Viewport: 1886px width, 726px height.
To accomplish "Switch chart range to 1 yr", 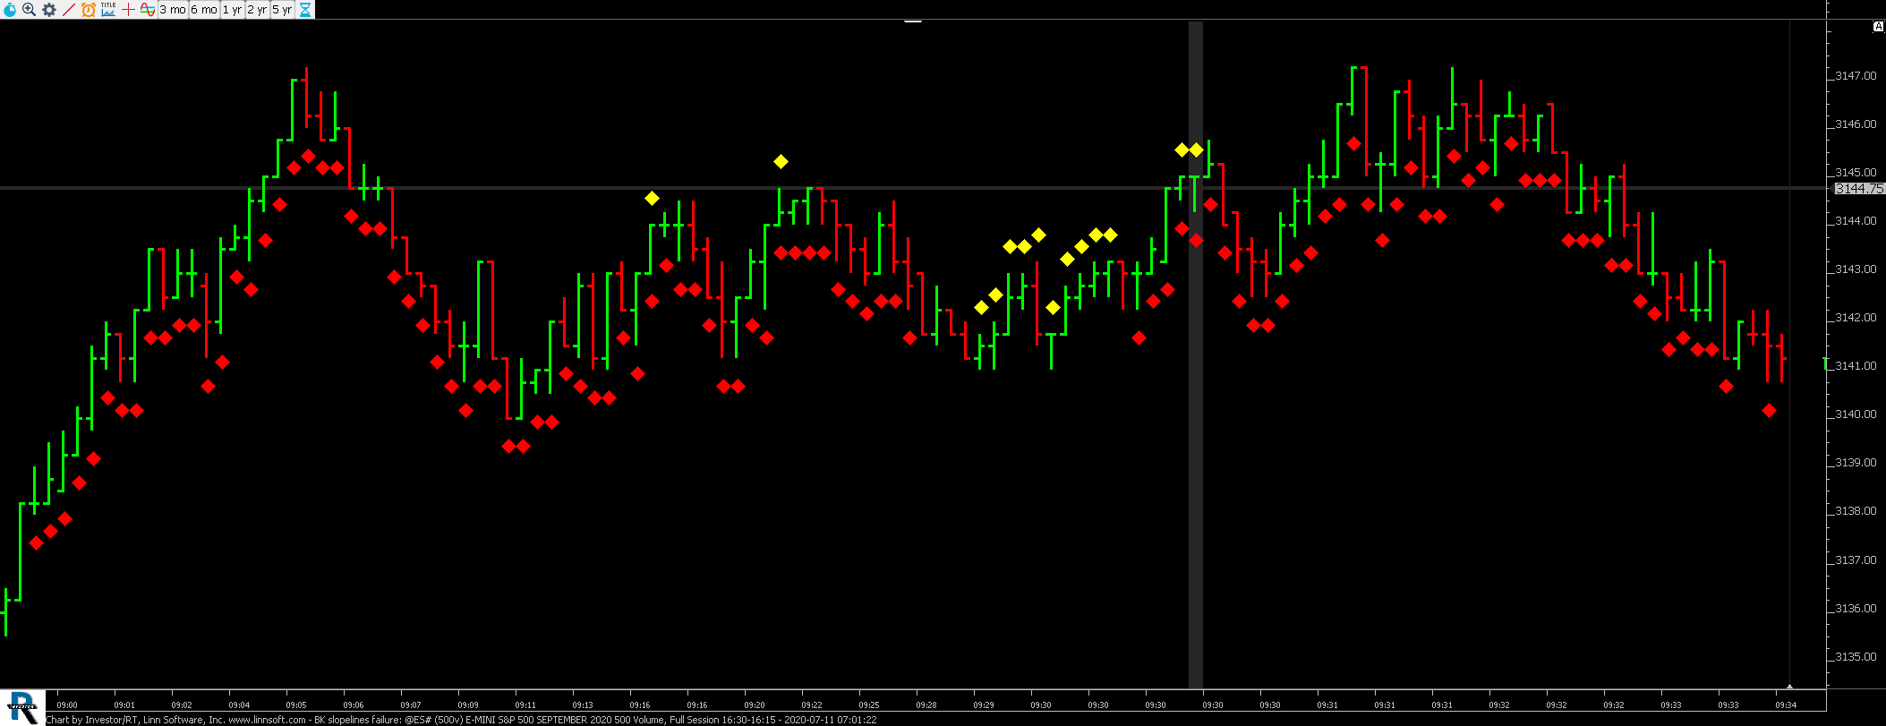I will (232, 10).
